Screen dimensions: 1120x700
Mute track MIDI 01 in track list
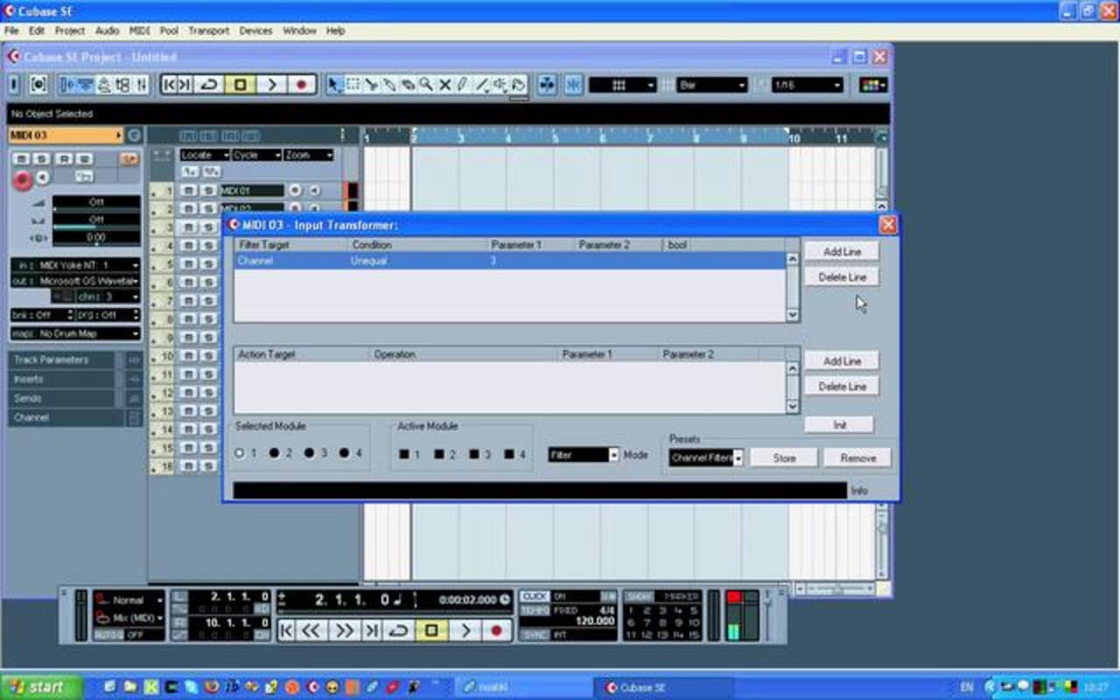click(188, 191)
